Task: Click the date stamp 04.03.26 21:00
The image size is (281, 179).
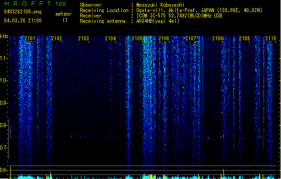Action: [23, 21]
